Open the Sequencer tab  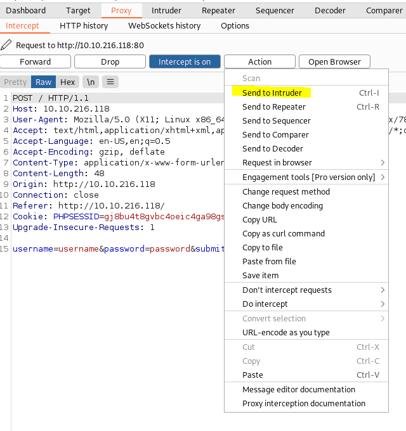point(275,10)
